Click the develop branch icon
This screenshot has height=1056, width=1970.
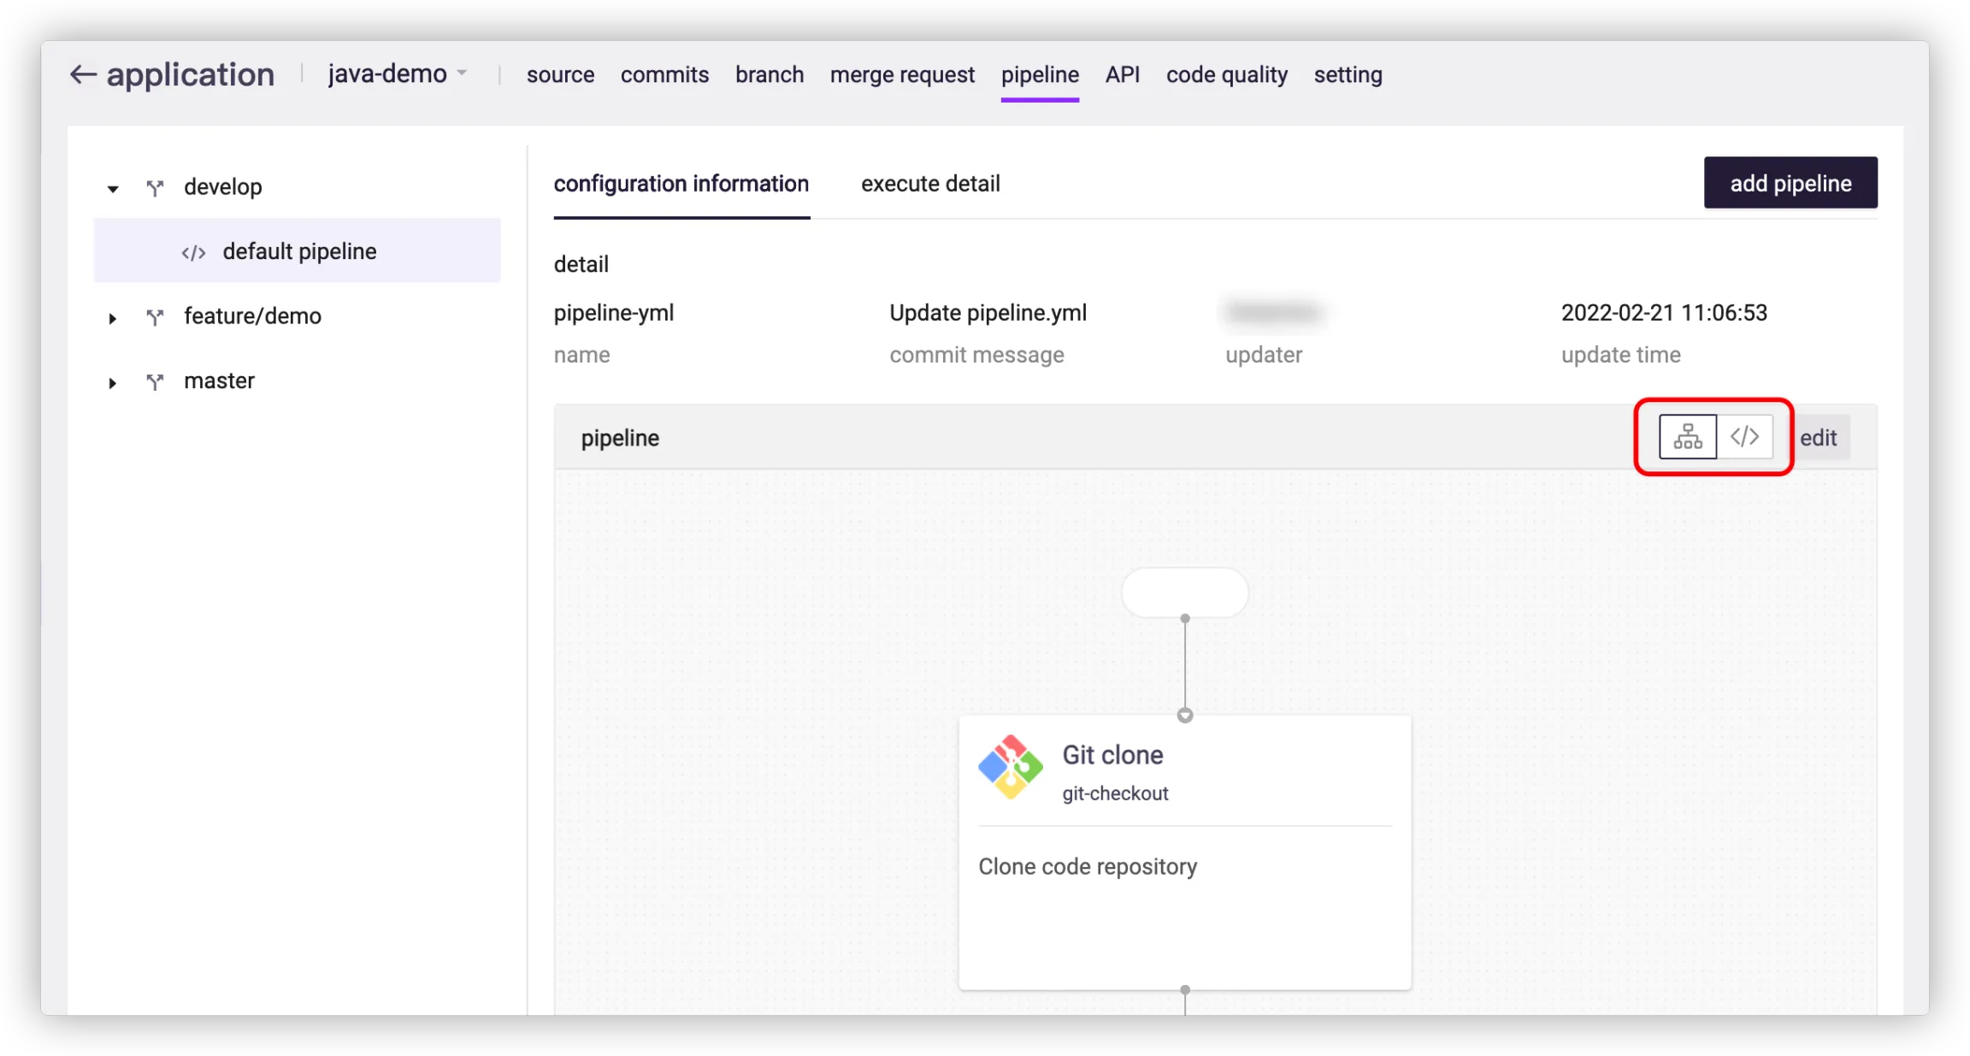[155, 187]
